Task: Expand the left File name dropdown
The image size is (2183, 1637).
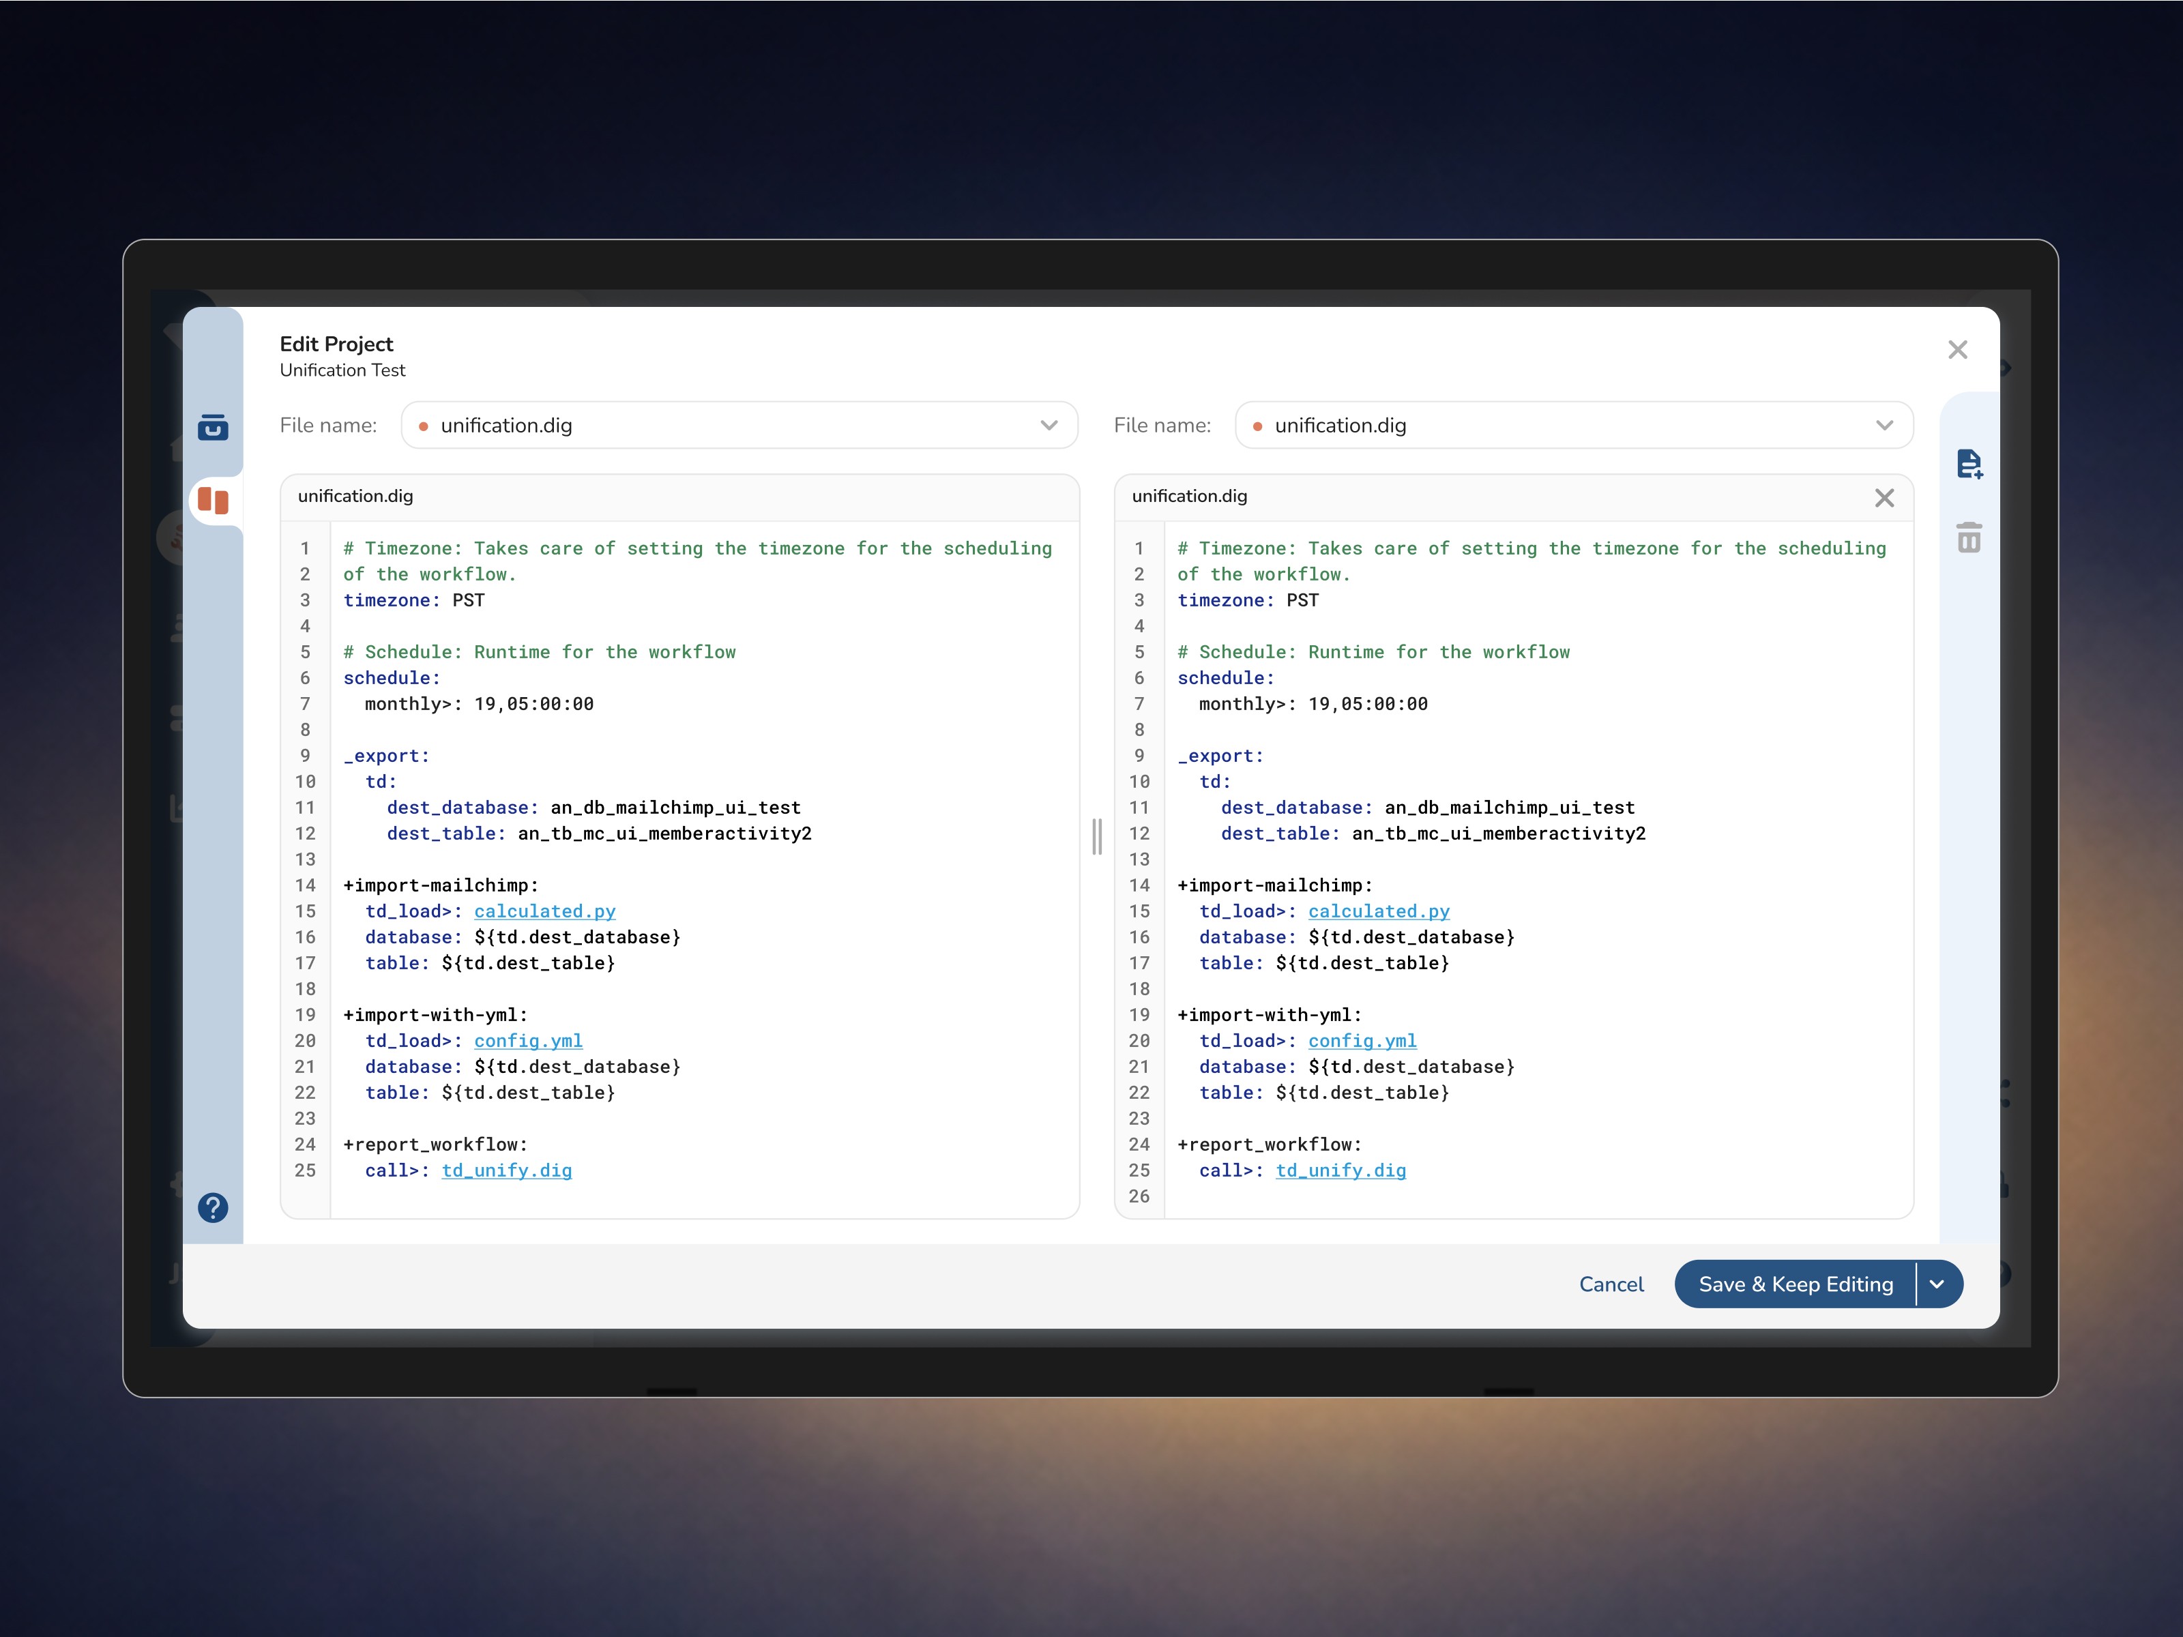Action: click(1048, 426)
